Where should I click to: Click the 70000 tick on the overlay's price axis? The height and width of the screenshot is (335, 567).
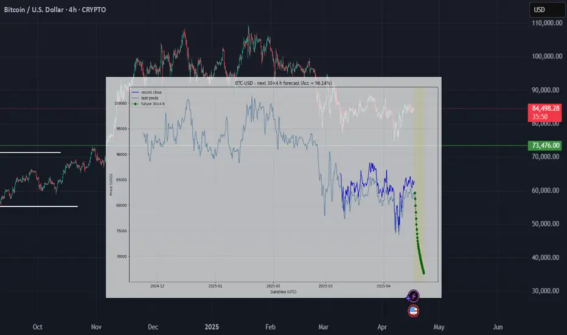pyautogui.click(x=122, y=256)
